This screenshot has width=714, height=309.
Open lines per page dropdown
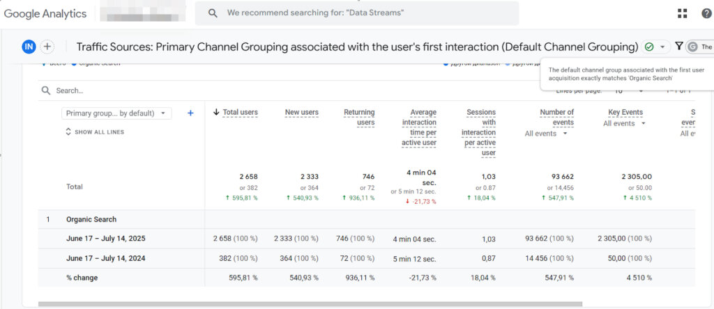(x=628, y=91)
